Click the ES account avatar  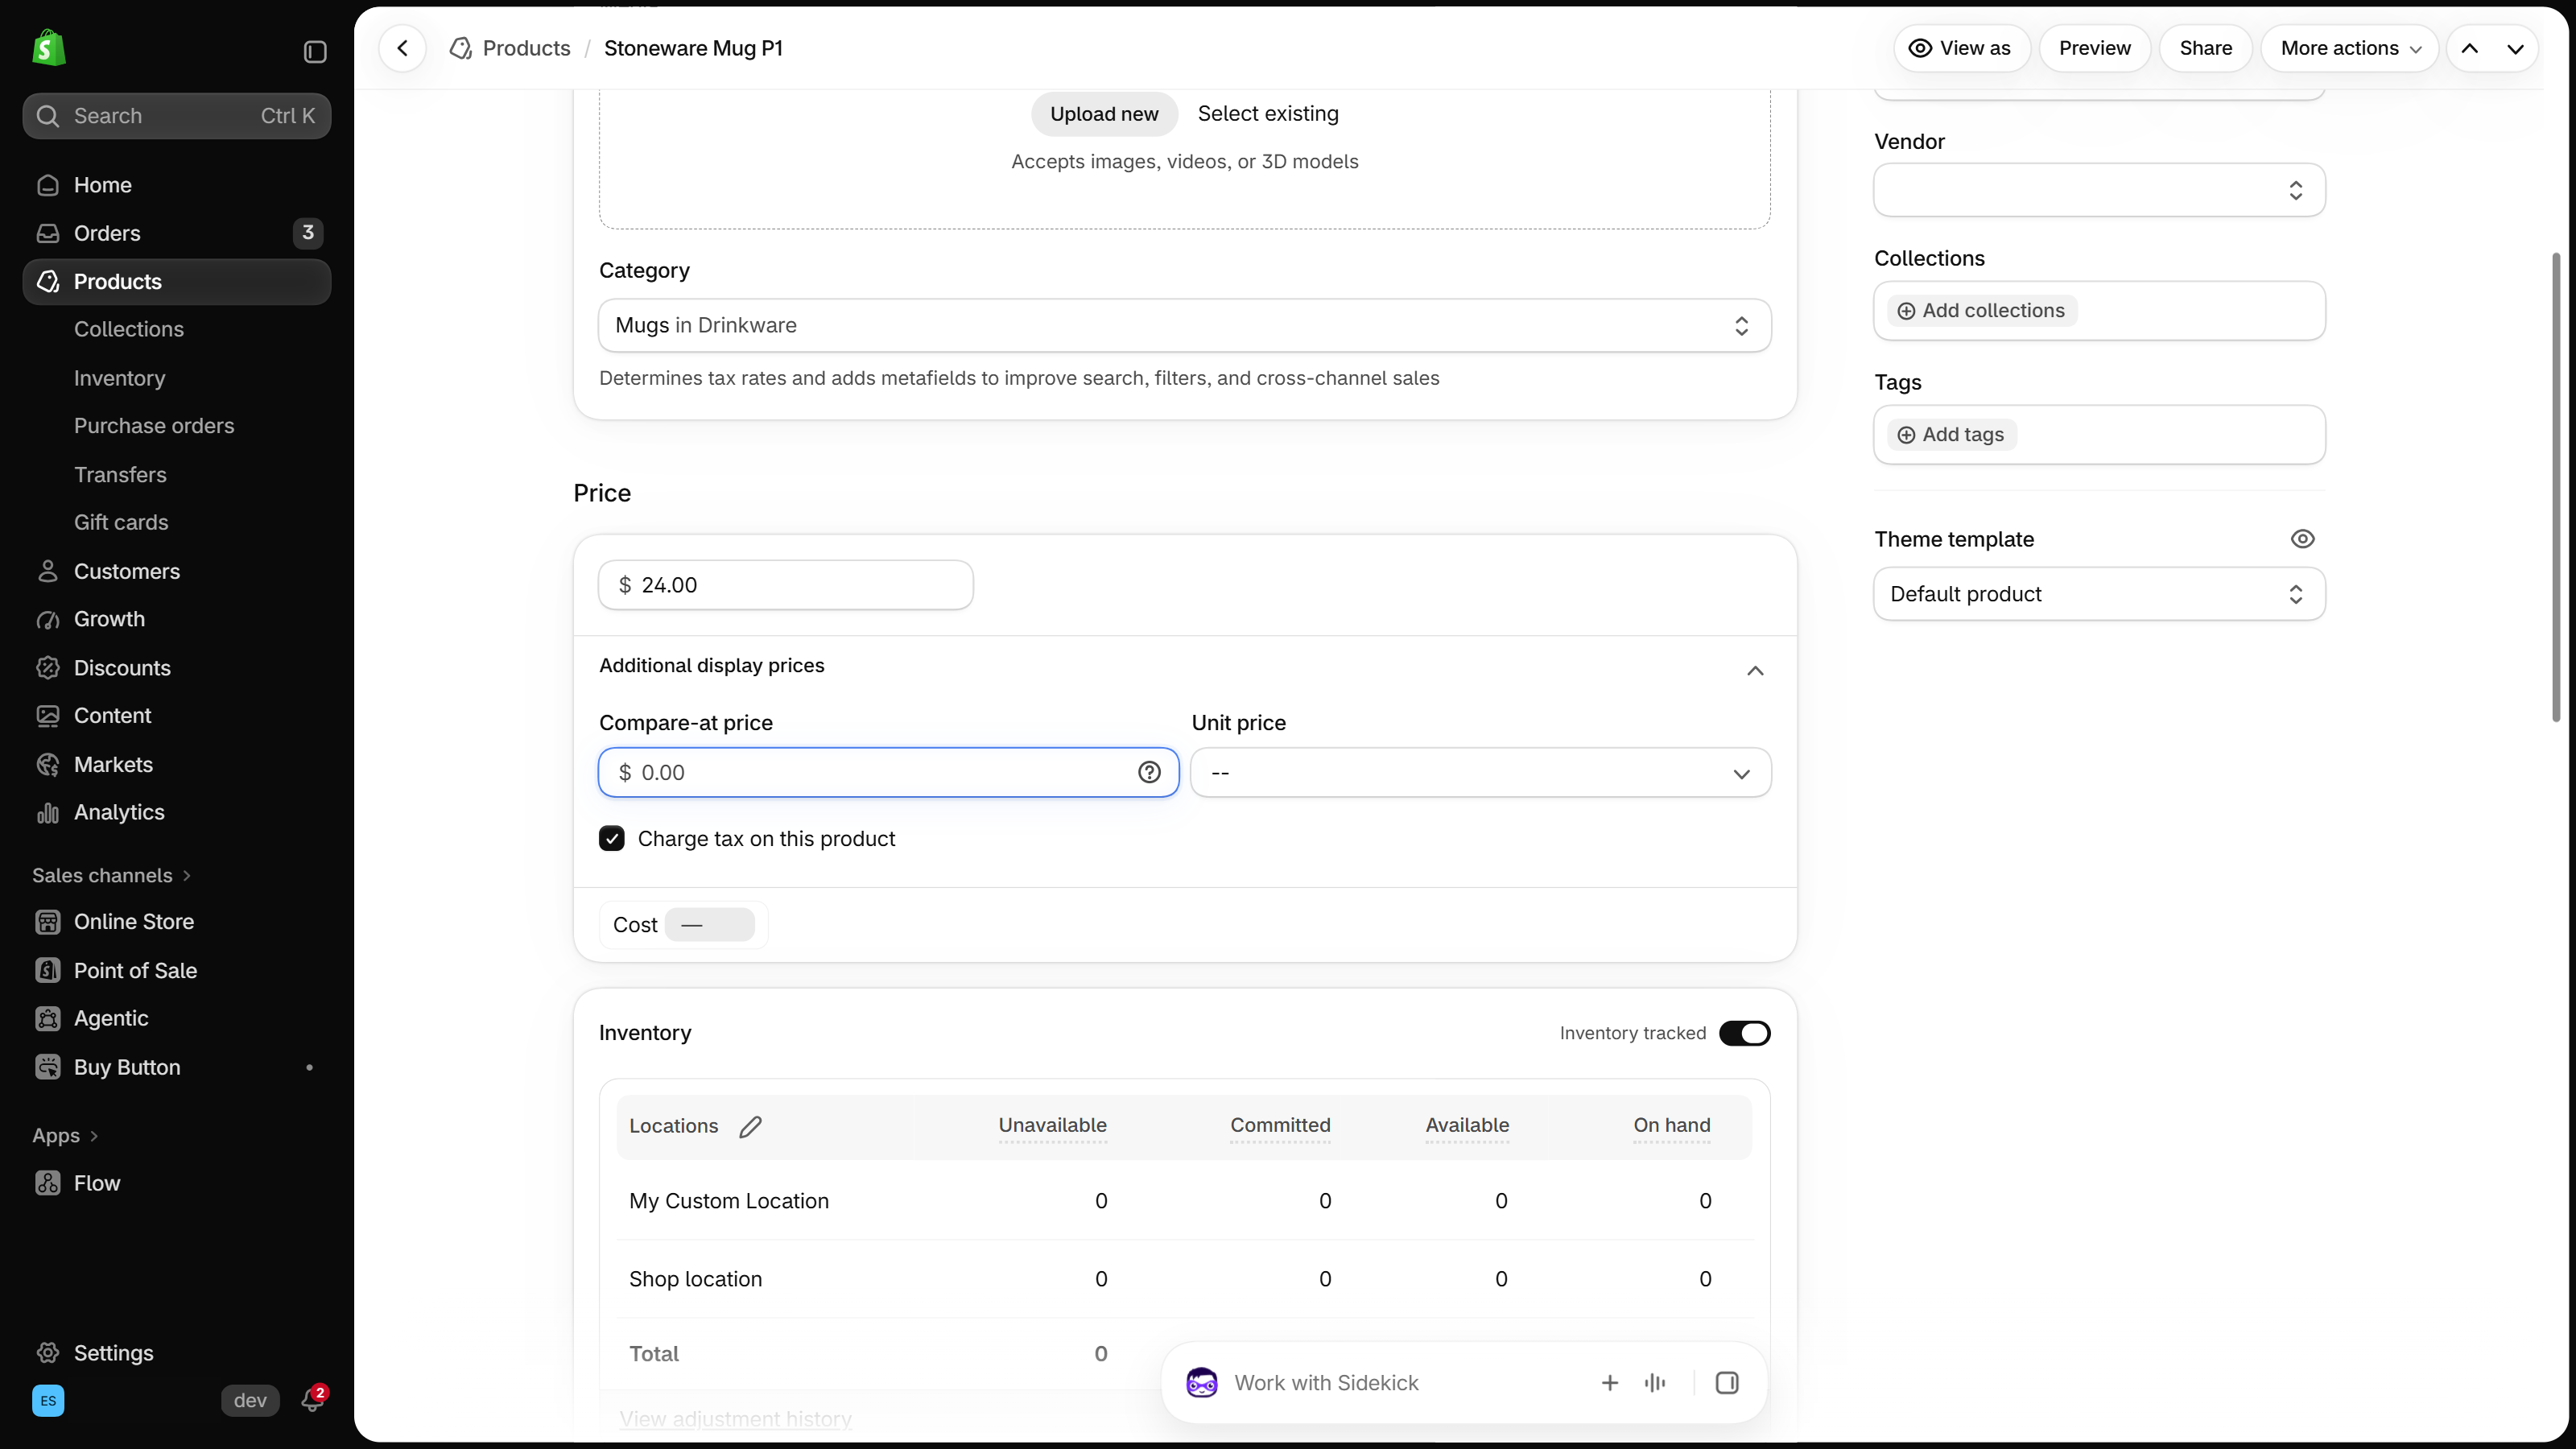click(48, 1401)
